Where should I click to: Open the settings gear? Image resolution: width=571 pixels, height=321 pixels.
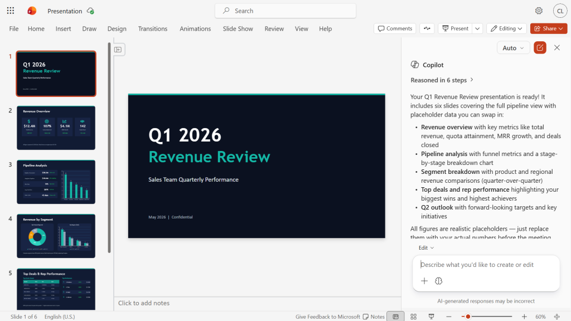539,11
